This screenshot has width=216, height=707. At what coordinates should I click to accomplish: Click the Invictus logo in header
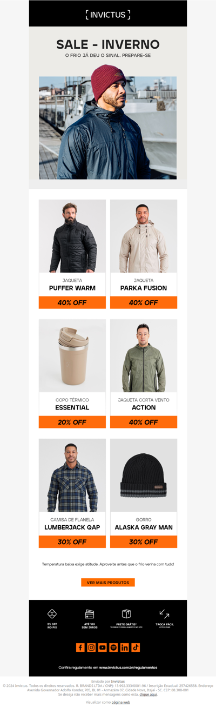point(108,15)
